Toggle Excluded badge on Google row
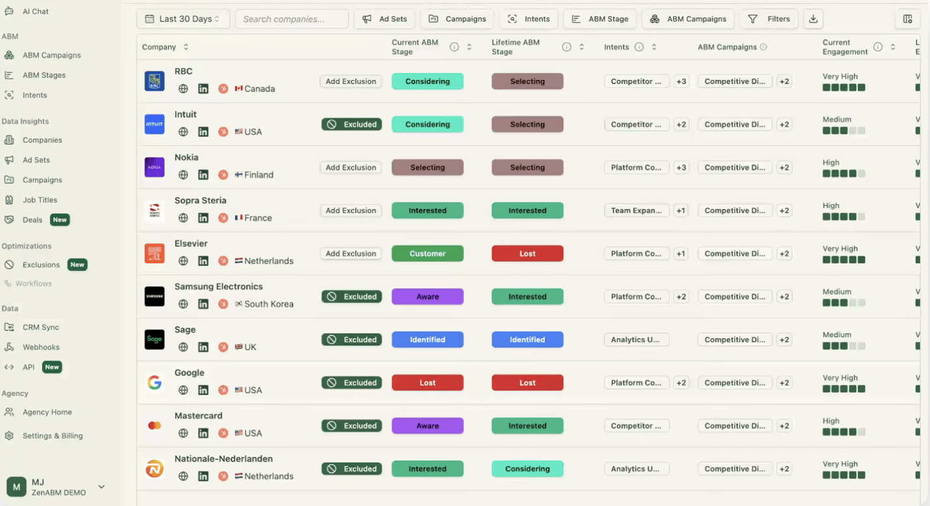The image size is (930, 506). (x=351, y=382)
